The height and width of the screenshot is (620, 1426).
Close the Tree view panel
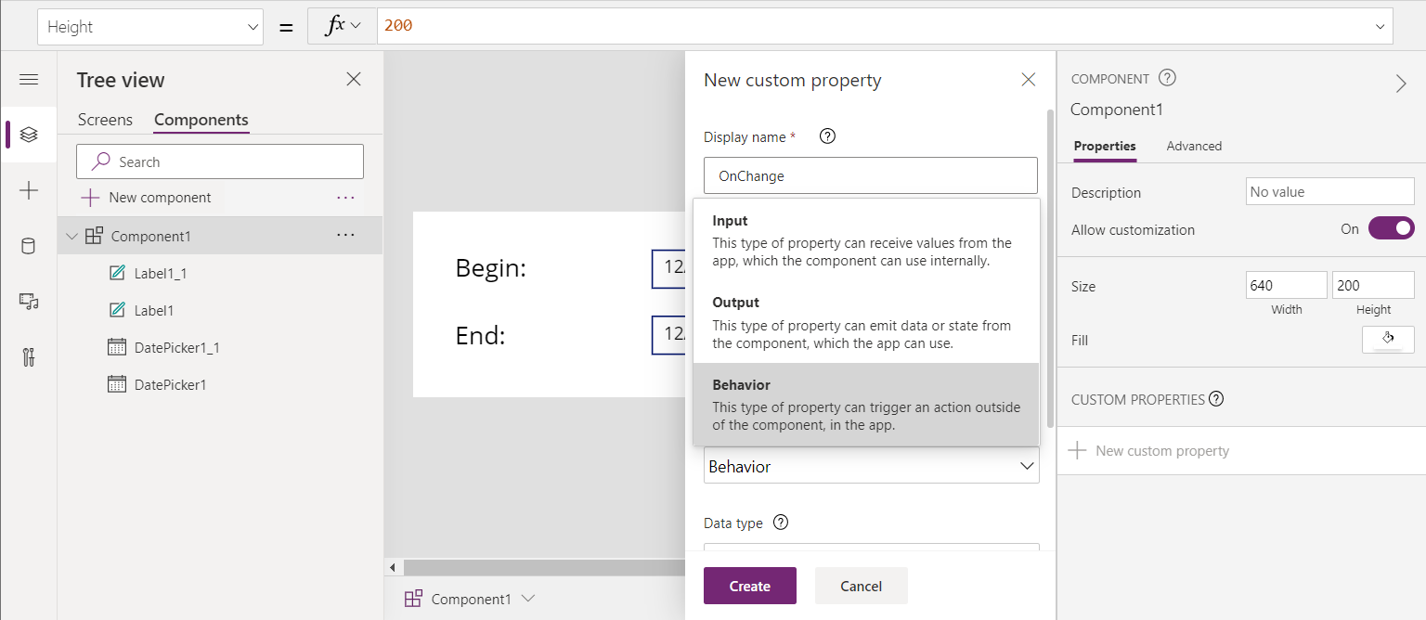[354, 80]
